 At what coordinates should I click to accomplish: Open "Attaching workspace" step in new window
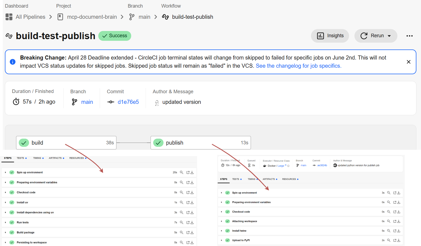click(395, 221)
